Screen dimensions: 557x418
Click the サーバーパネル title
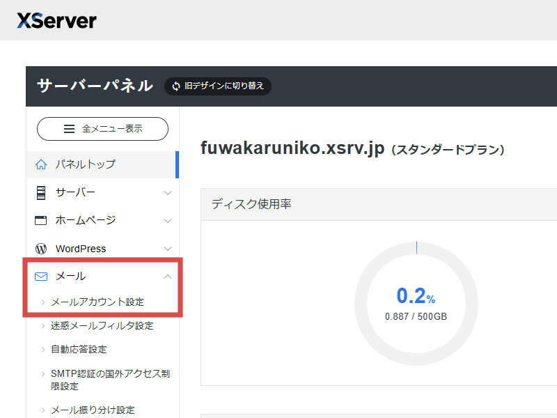95,86
